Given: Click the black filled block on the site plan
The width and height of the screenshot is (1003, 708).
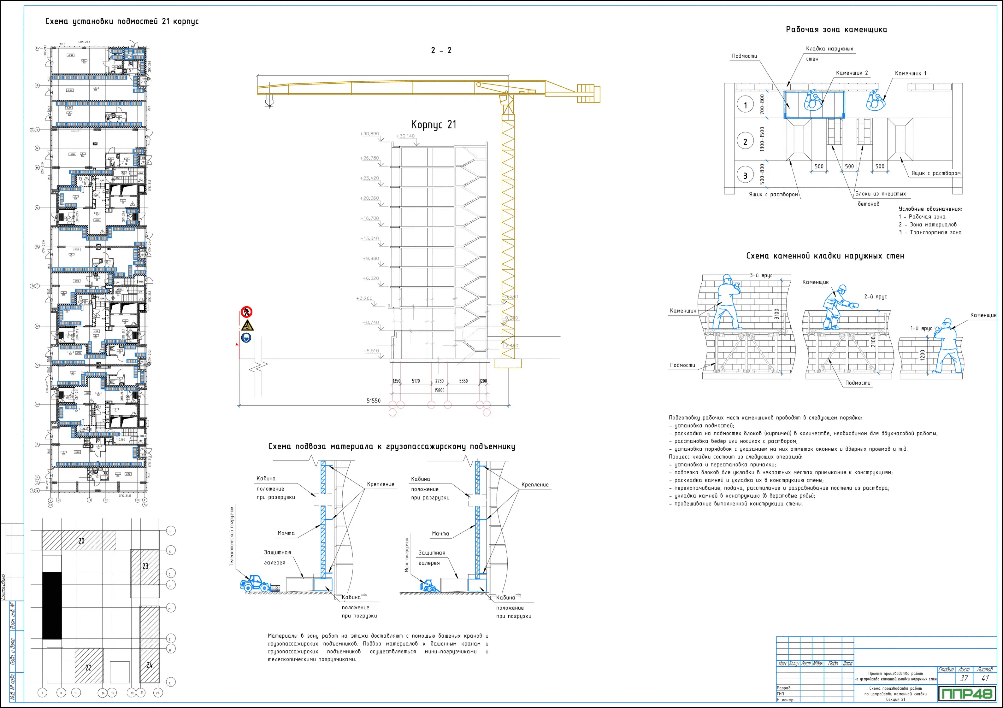Looking at the screenshot, I should pos(52,606).
